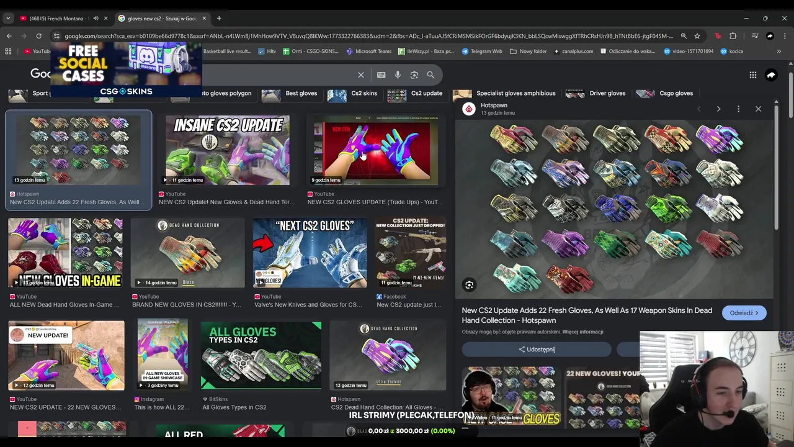Go to the previous image in preview
This screenshot has width=794, height=447.
pos(698,109)
